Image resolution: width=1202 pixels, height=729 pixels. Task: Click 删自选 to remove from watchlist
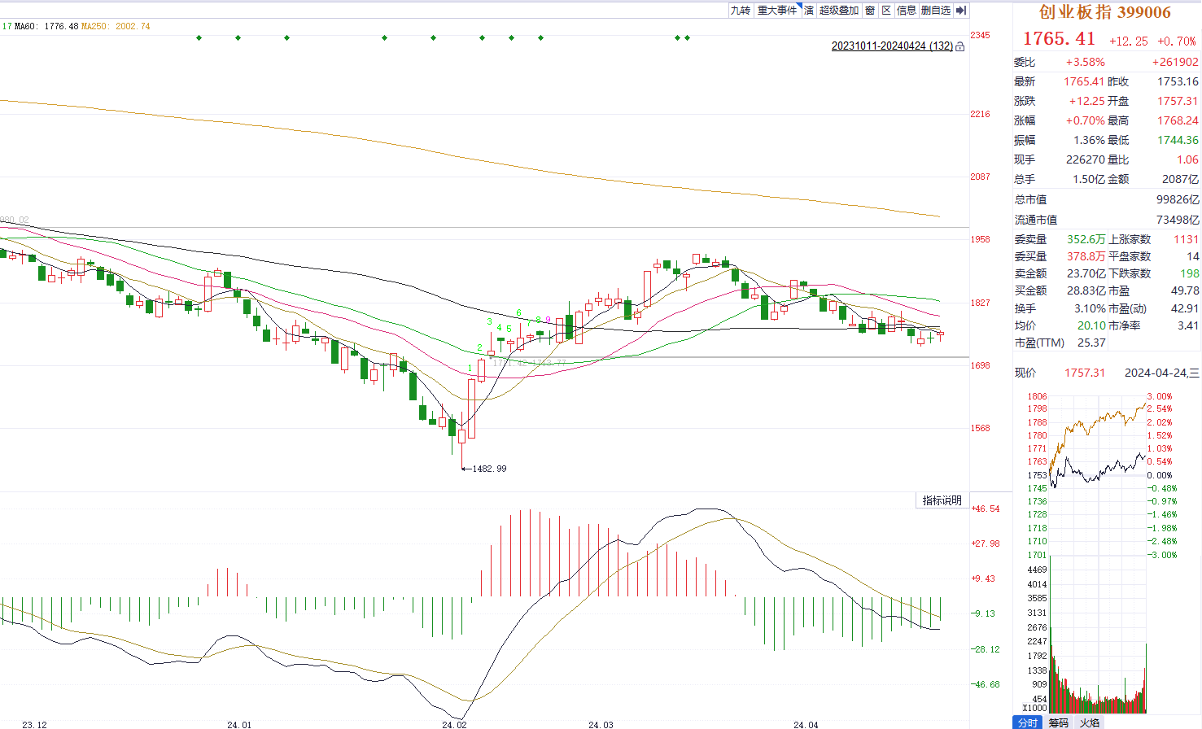click(x=936, y=11)
